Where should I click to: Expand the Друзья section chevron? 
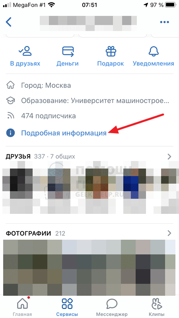pyautogui.click(x=169, y=157)
